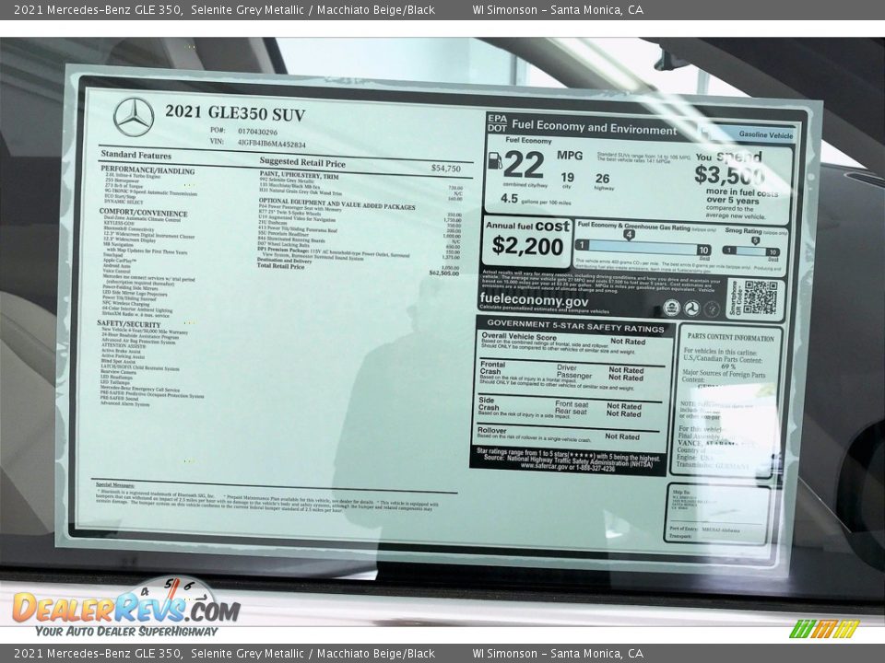The image size is (885, 663).
Task: Click the fuel pump icon beside 22 MPG
Action: [x=494, y=160]
